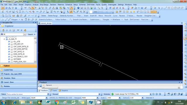
Task: Click the Straighten Line button
Action: (150, 16)
